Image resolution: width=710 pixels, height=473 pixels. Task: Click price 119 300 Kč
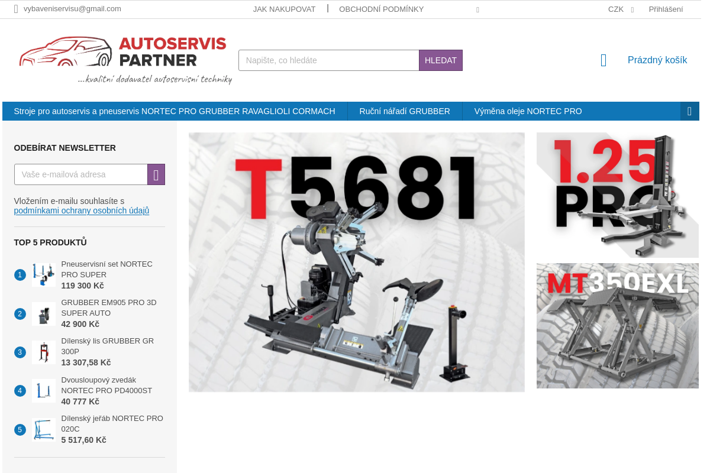83,286
